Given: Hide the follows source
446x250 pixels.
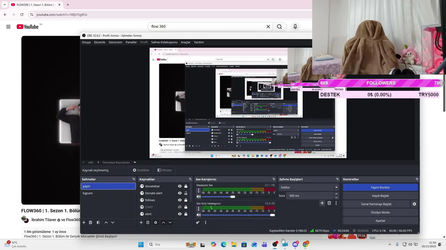Looking at the screenshot, I should (180, 200).
